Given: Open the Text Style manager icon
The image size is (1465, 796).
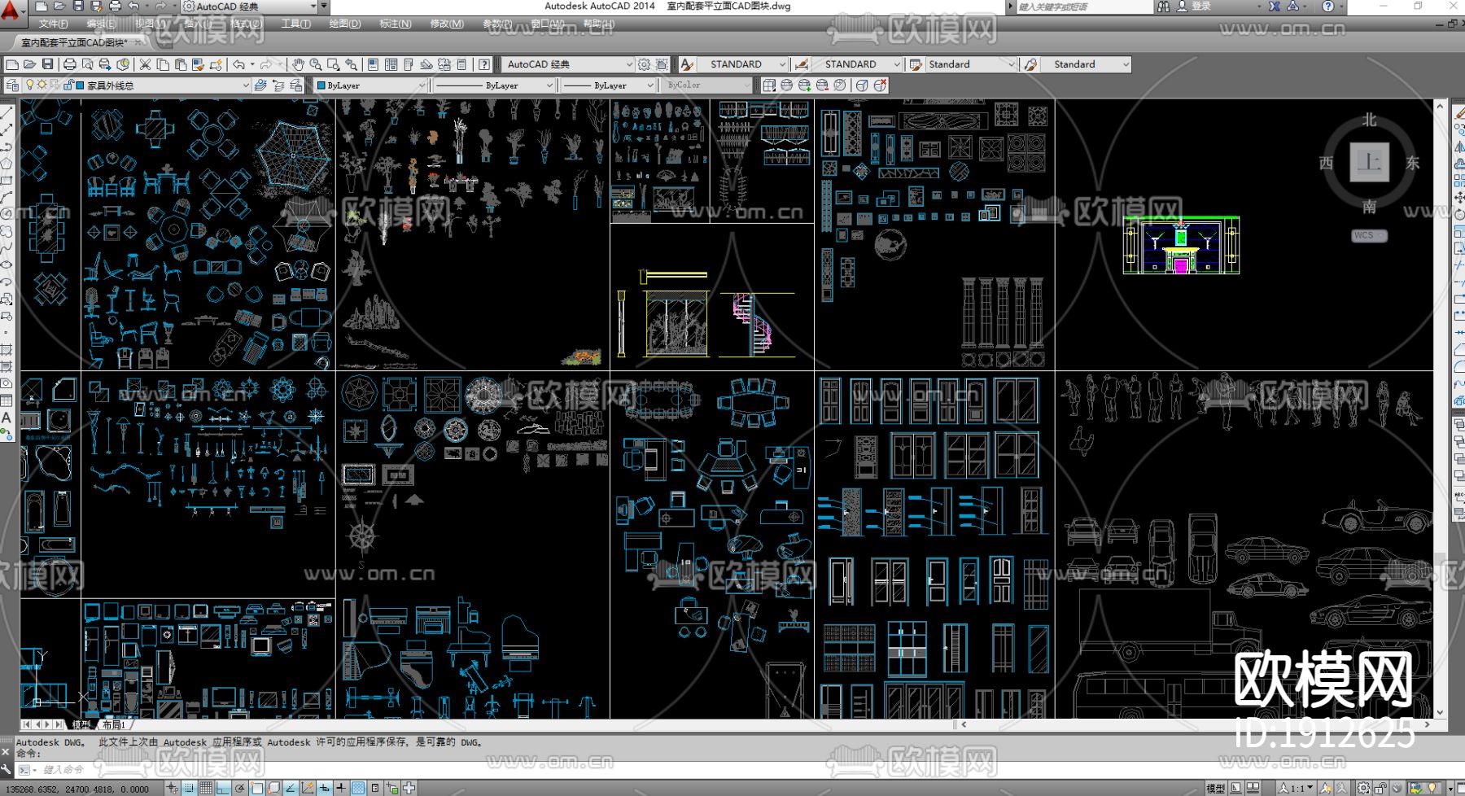Looking at the screenshot, I should tap(688, 64).
